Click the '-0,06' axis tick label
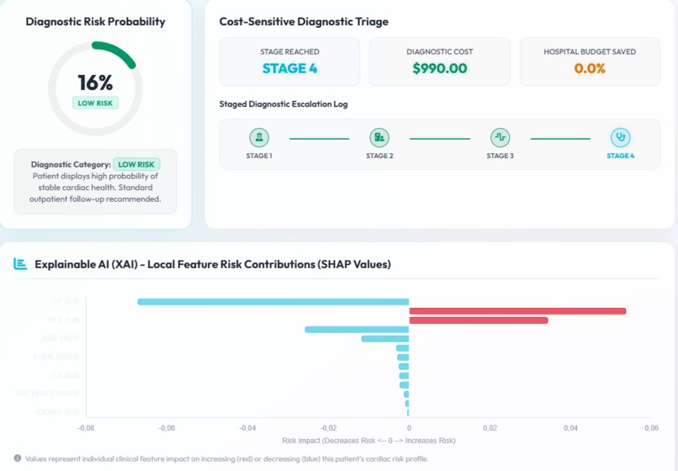678x471 pixels. pyautogui.click(x=167, y=428)
